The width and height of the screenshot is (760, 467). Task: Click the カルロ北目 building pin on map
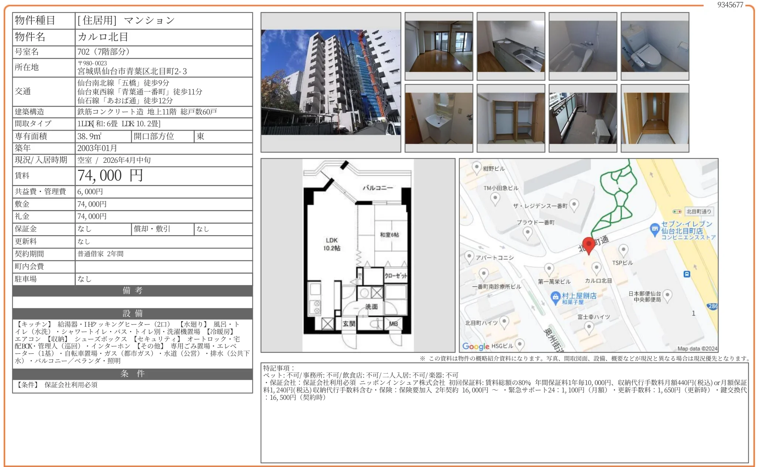(x=596, y=268)
